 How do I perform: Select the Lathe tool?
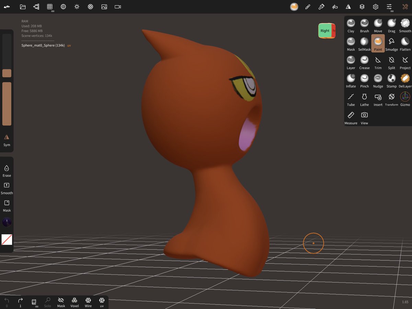pos(364,100)
